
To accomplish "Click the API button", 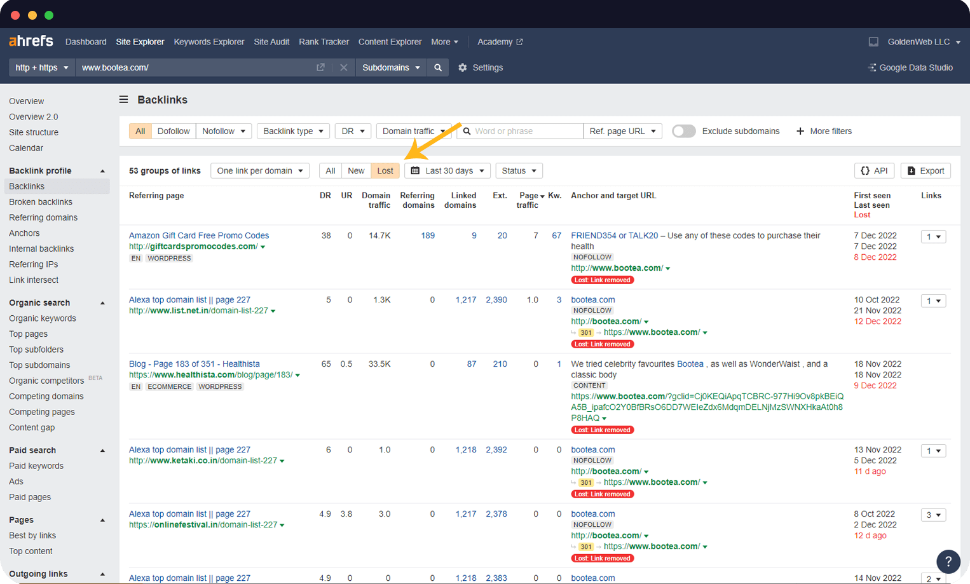I will 874,171.
